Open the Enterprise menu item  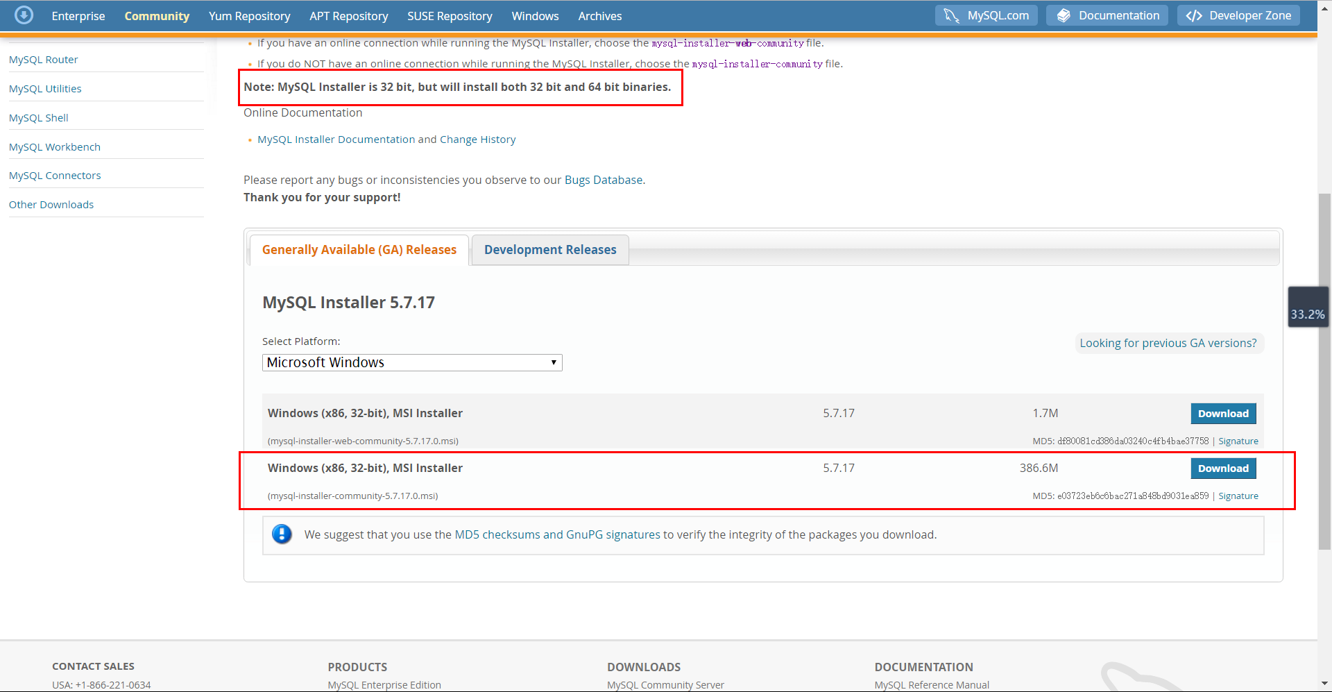[x=78, y=16]
